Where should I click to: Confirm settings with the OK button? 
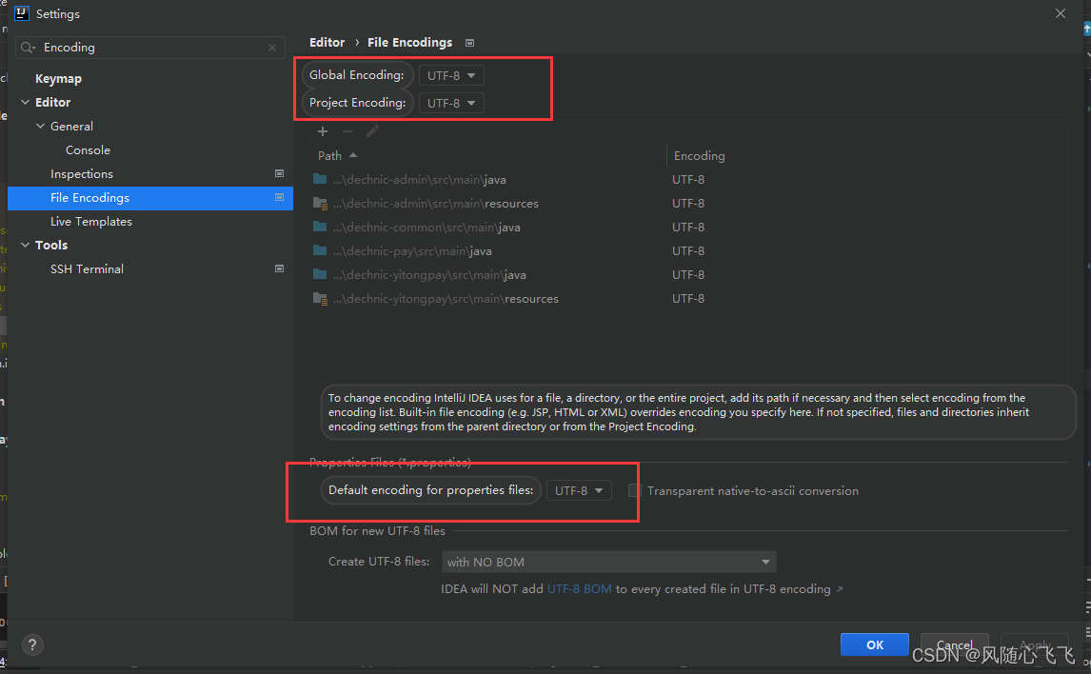(x=874, y=644)
